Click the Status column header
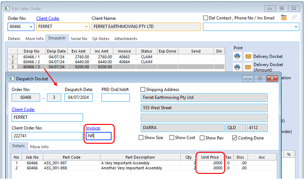This screenshot has height=180, width=305. pos(146,51)
